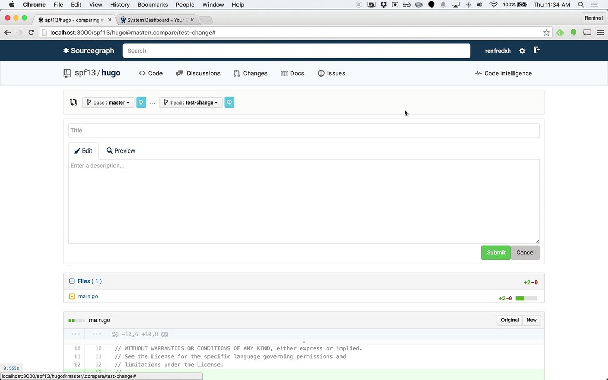Open the Changes section
This screenshot has height=380, width=608.
pos(251,73)
